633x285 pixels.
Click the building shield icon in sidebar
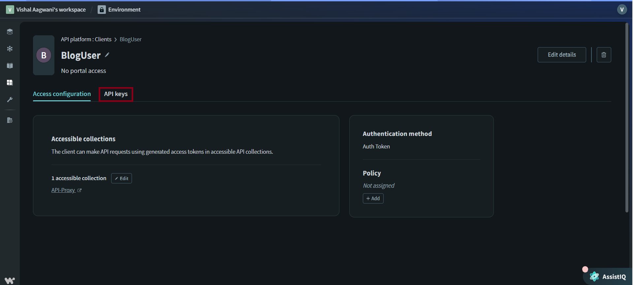pos(10,120)
